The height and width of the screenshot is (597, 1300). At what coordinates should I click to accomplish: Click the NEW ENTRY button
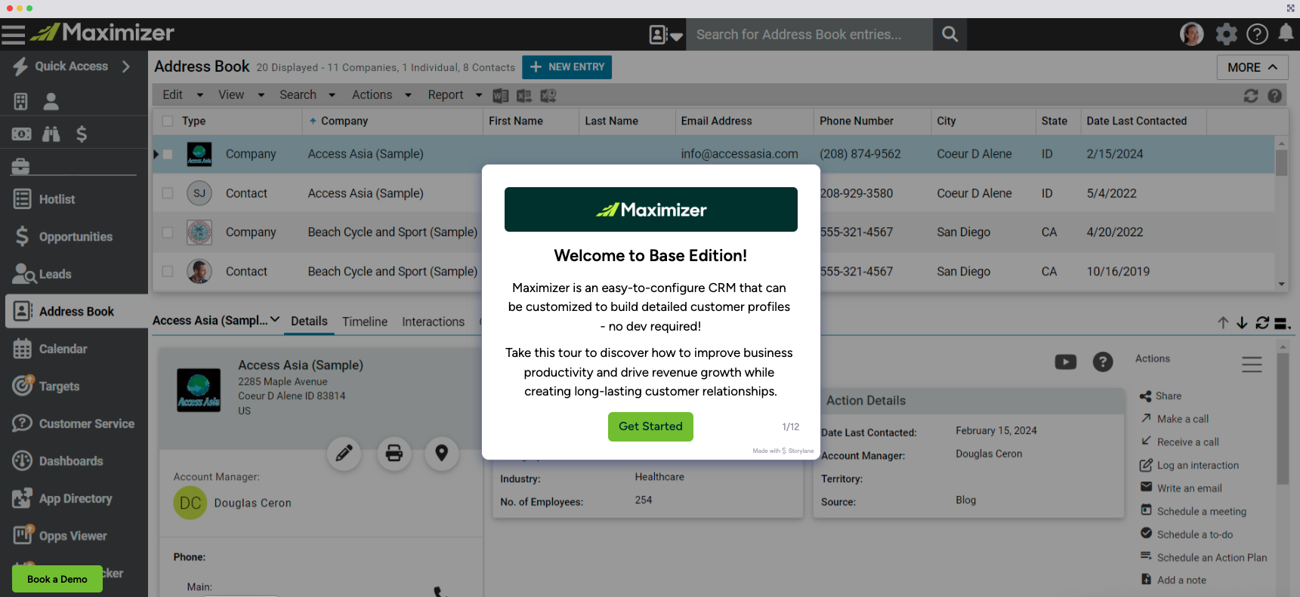567,67
